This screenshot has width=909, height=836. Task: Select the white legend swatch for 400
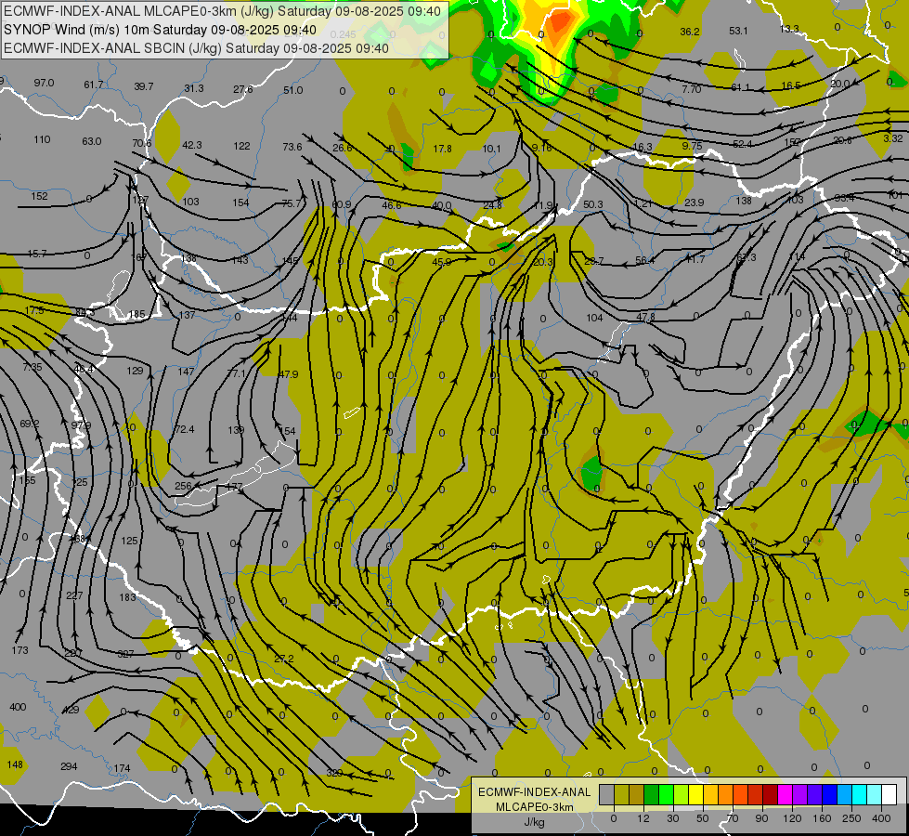[890, 794]
